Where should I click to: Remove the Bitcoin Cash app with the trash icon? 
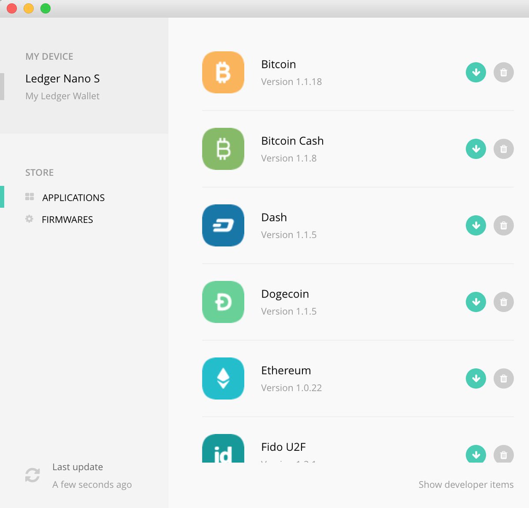(503, 149)
